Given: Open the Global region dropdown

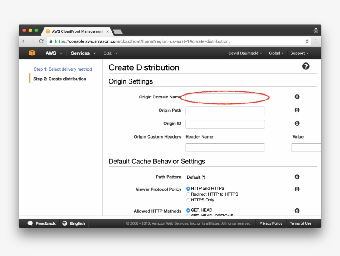Looking at the screenshot, I should coord(276,53).
